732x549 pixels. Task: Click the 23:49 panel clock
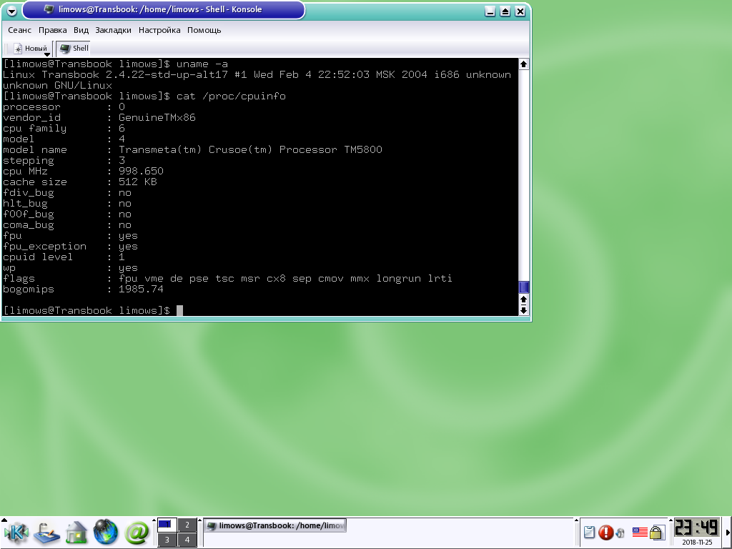(696, 528)
